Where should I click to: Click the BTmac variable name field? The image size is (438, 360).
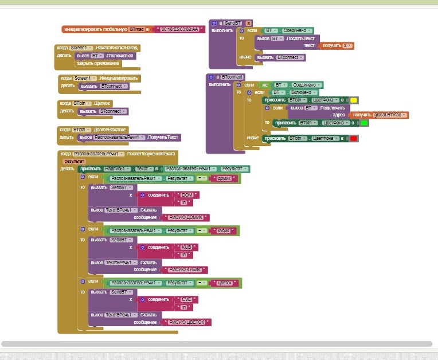click(x=136, y=29)
